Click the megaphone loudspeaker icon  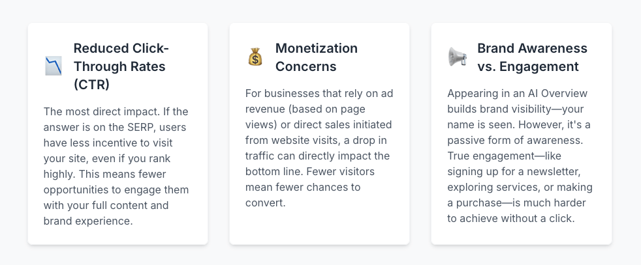point(456,57)
